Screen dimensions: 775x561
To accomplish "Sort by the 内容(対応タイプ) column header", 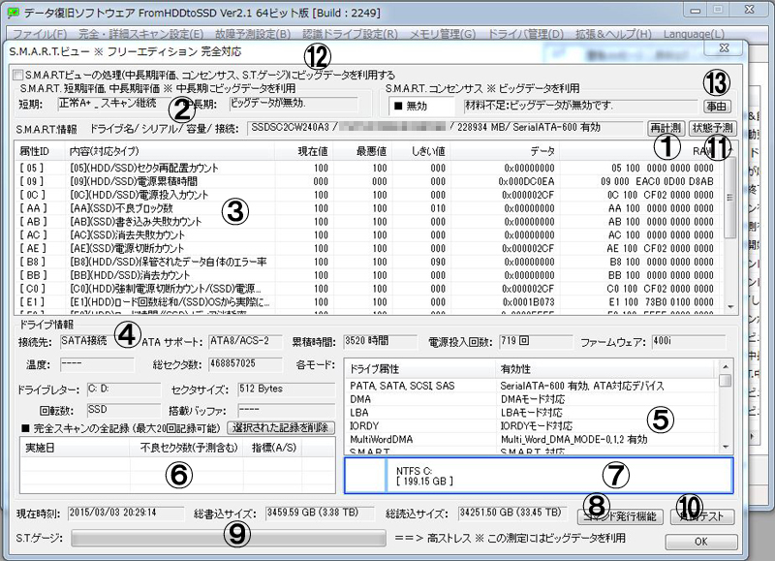I will pyautogui.click(x=170, y=151).
